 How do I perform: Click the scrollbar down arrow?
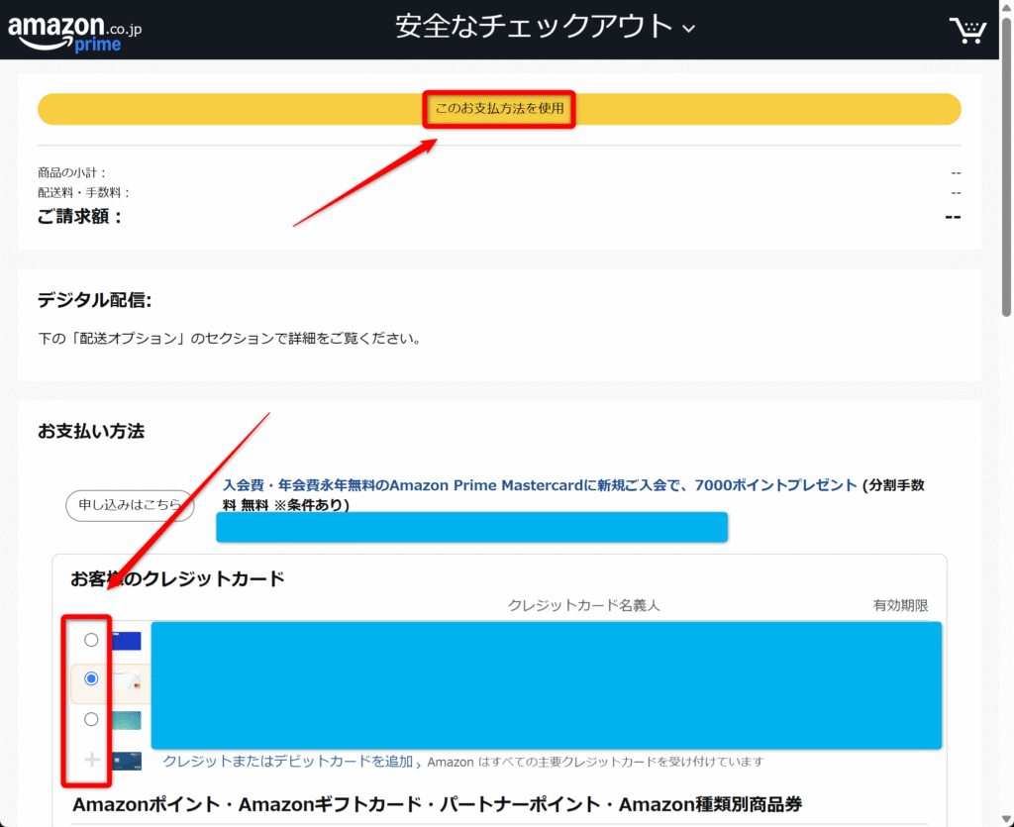1006,820
